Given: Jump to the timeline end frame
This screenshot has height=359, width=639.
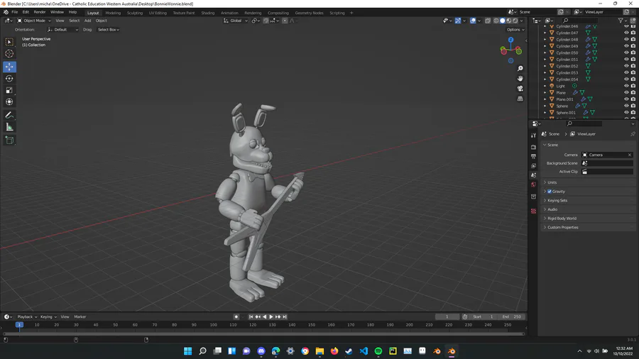Looking at the screenshot, I should [285, 316].
